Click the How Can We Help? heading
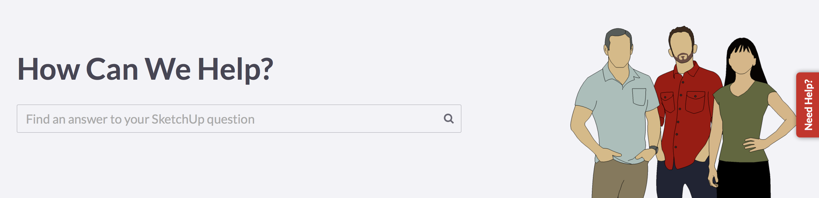 tap(145, 69)
